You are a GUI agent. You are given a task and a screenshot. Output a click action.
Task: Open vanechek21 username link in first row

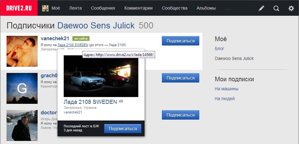(55, 38)
